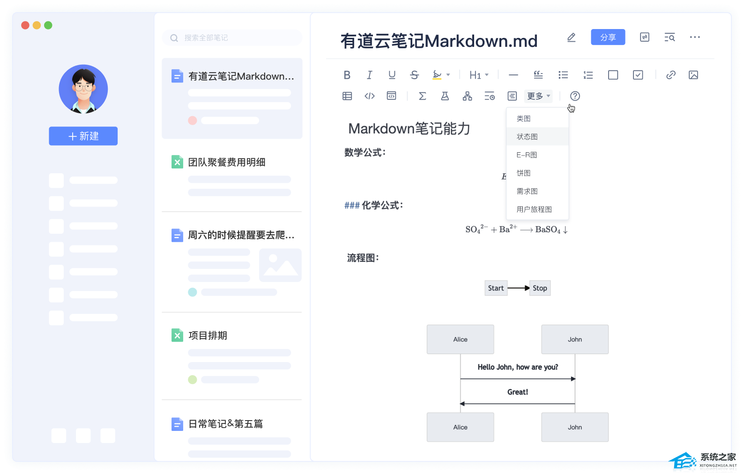744x474 pixels.
Task: Open the 有道云笔记Markdown note in list
Action: click(232, 98)
